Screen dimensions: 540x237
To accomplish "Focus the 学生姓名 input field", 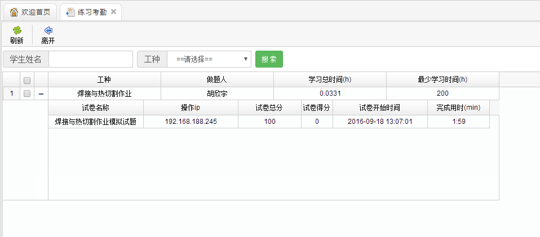I will click(90, 59).
